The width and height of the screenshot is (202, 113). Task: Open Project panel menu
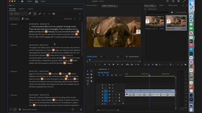(156, 6)
